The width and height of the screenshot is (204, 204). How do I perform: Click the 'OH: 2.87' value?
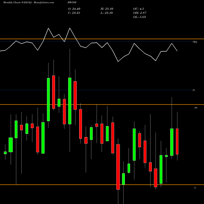(x=140, y=13)
